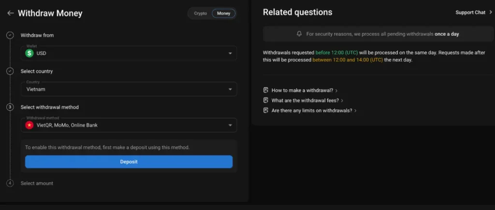This screenshot has height=210, width=495.
Task: Click the Withdraw Money title
Action: pyautogui.click(x=50, y=13)
